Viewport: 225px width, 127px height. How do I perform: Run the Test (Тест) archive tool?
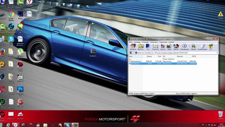point(148,47)
